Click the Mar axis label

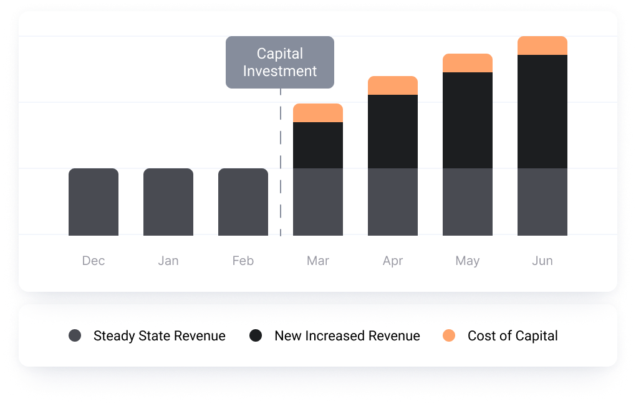[318, 261]
